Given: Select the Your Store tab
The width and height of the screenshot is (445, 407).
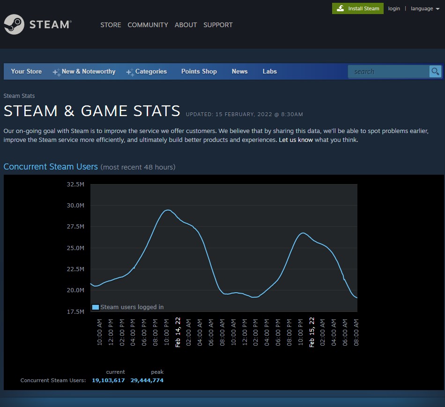Looking at the screenshot, I should (26, 72).
